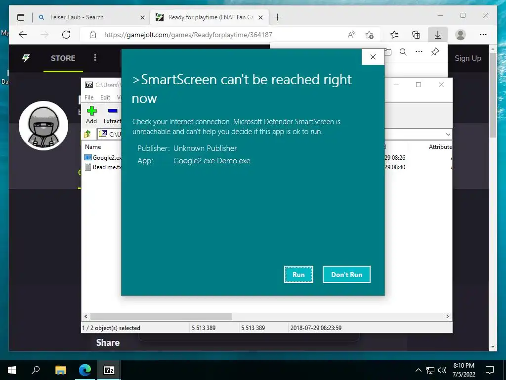Open the Edge Downloads button
The width and height of the screenshot is (506, 380).
click(438, 35)
